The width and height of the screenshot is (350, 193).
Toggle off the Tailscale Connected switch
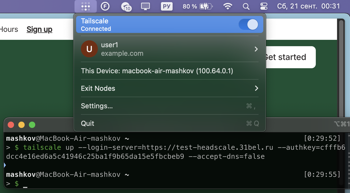[x=248, y=25]
